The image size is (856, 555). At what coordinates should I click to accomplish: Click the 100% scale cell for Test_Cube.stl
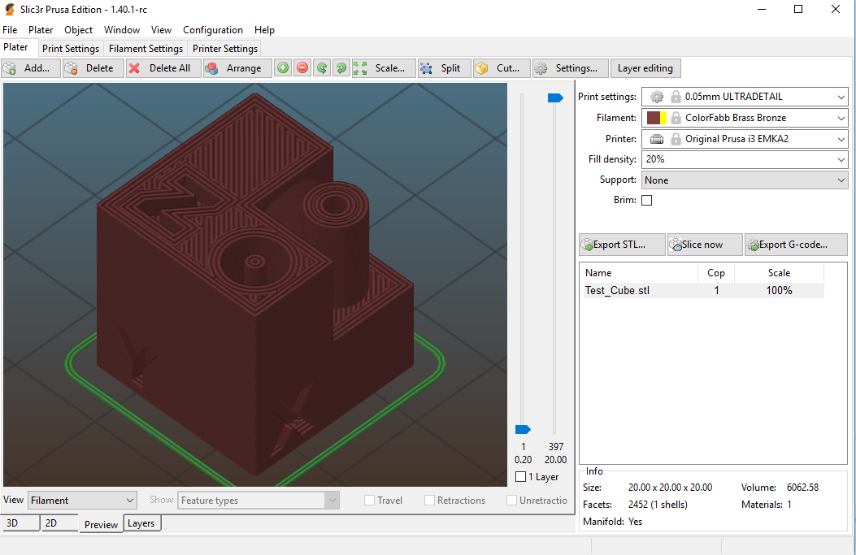point(779,290)
